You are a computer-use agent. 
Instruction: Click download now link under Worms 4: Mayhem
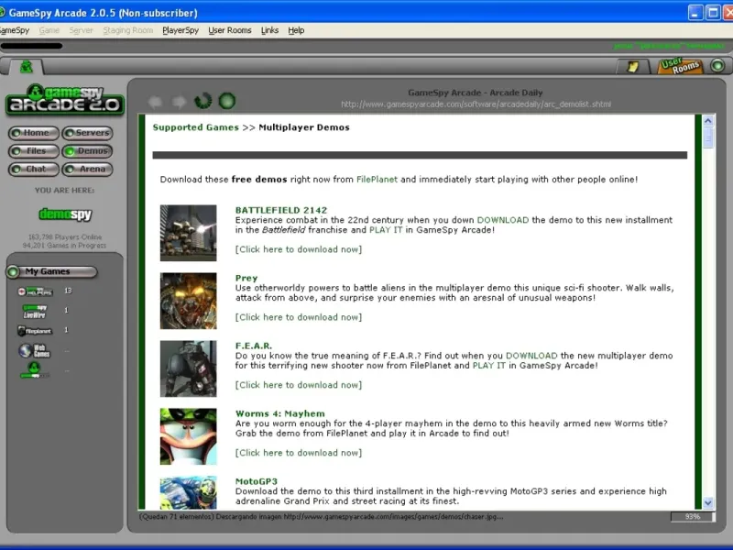(299, 453)
